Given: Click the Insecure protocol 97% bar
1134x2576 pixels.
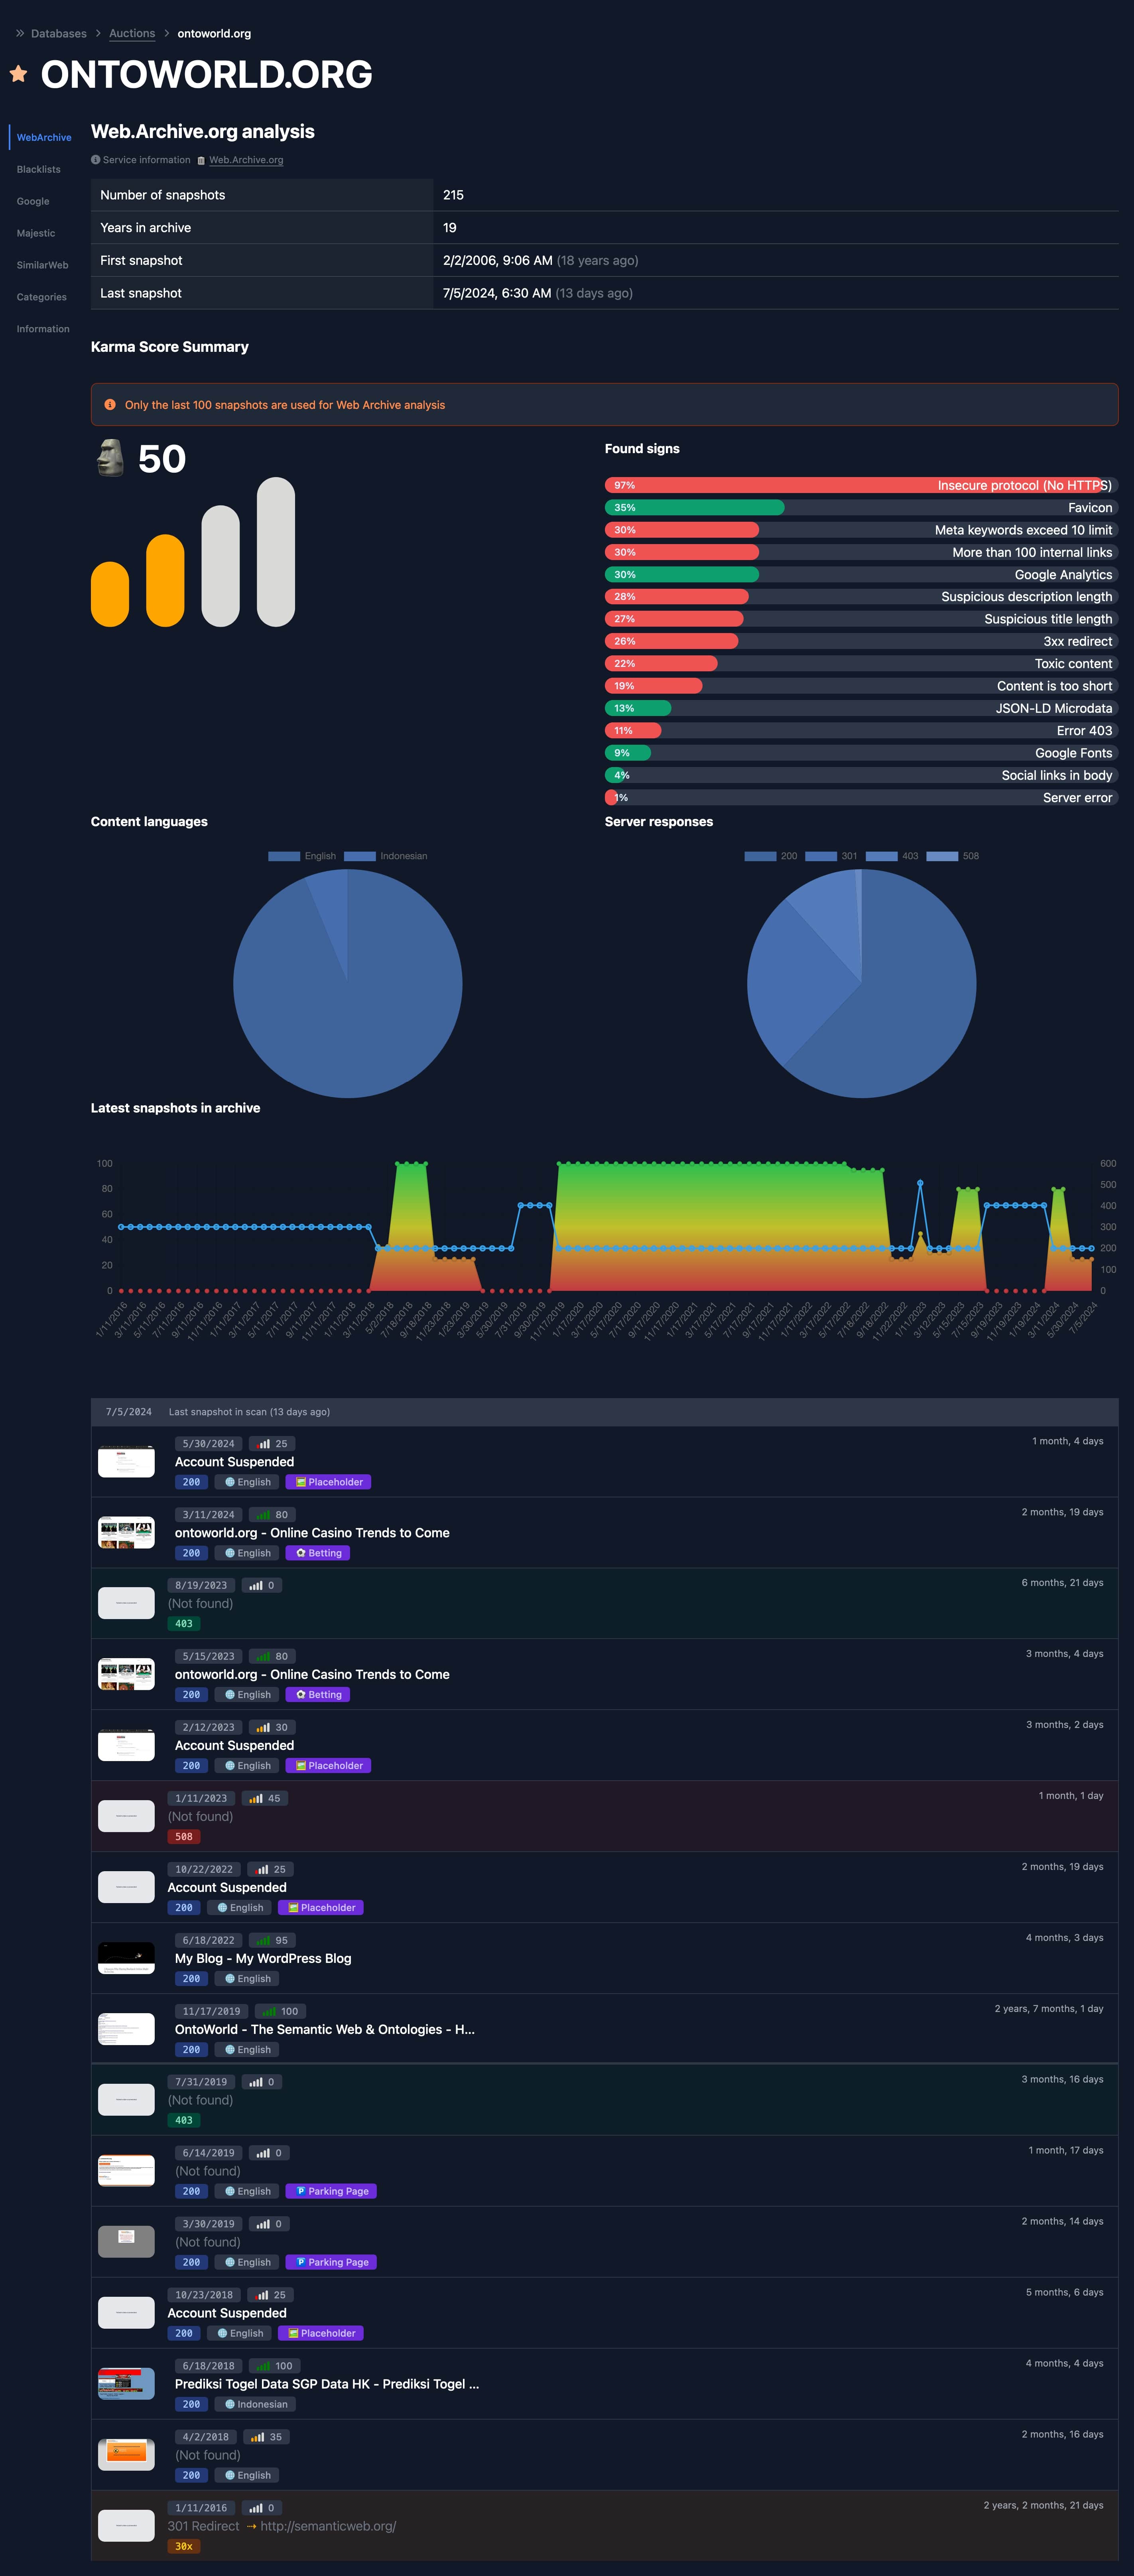Looking at the screenshot, I should click(861, 485).
